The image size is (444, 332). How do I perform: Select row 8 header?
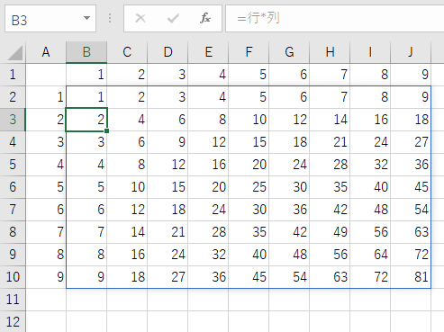tap(13, 232)
